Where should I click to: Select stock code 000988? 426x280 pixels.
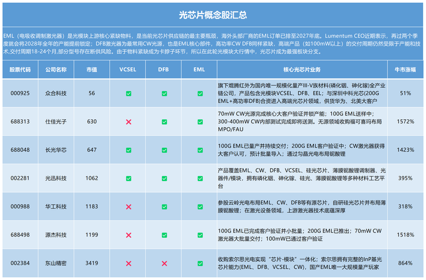point(20,207)
